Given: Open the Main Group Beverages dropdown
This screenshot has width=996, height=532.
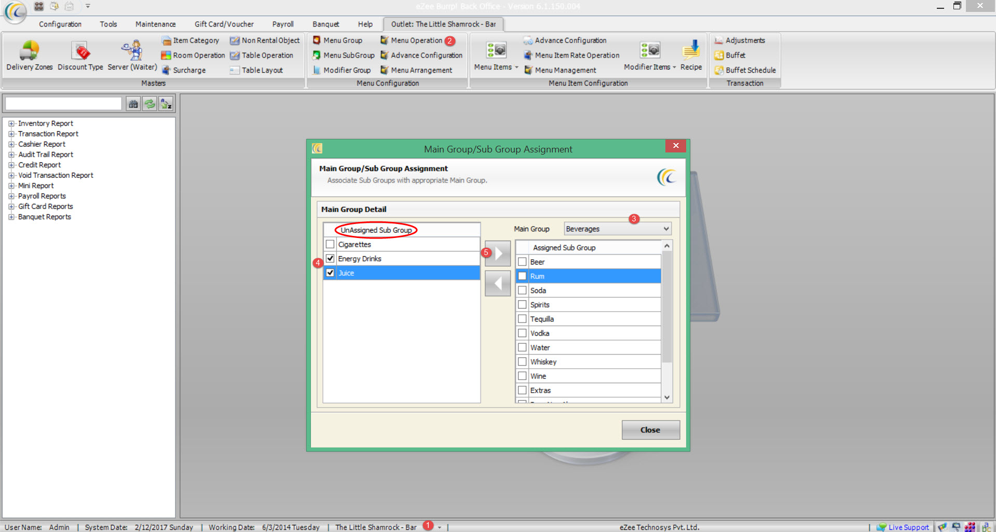Looking at the screenshot, I should coord(618,229).
